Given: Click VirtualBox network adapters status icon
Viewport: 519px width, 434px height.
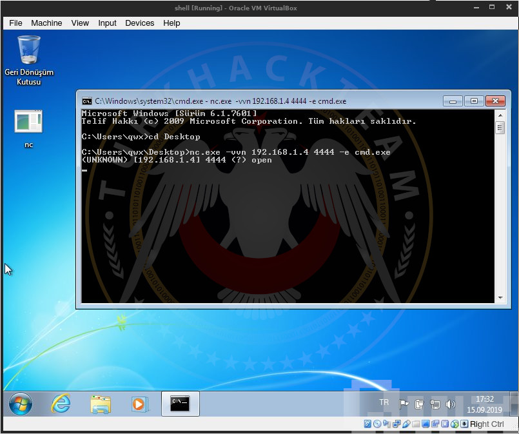Looking at the screenshot, I should click(397, 424).
